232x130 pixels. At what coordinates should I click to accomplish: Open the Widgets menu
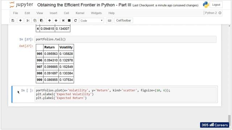pyautogui.click(x=96, y=13)
